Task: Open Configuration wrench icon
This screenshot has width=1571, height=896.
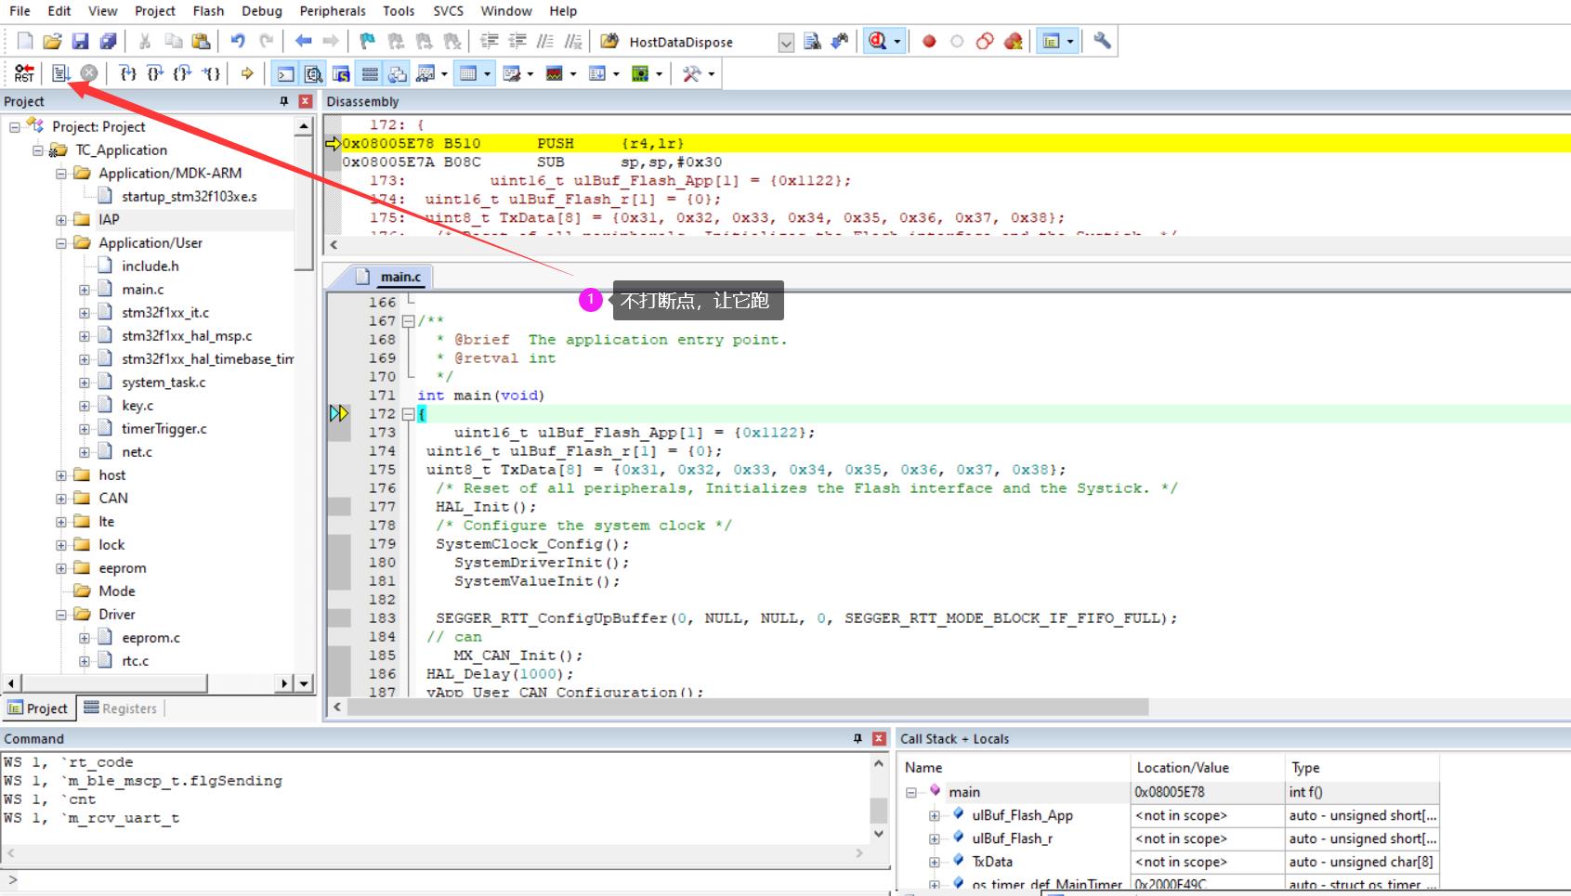Action: coord(1102,41)
